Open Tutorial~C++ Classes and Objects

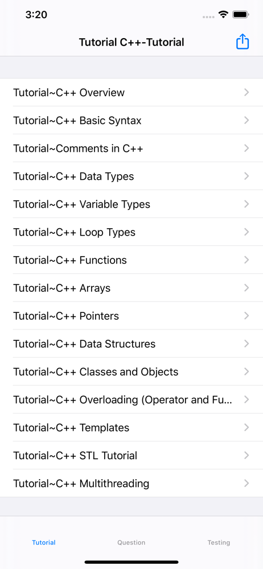point(131,372)
